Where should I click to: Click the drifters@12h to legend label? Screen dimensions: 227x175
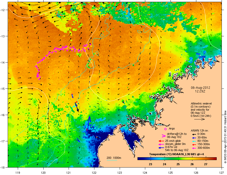[x=177, y=134]
